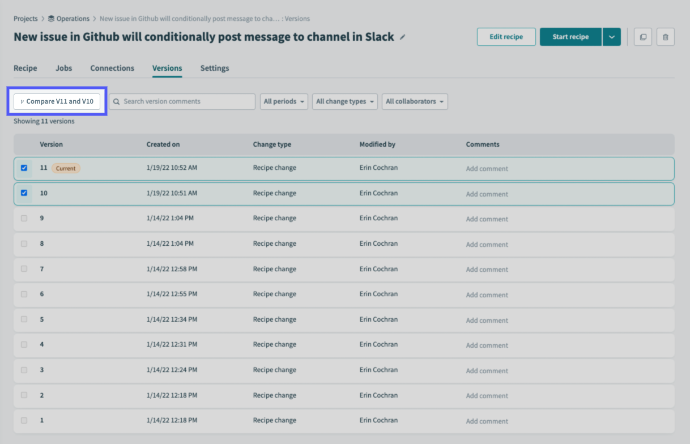
Task: Expand the All change types filter
Action: click(344, 101)
